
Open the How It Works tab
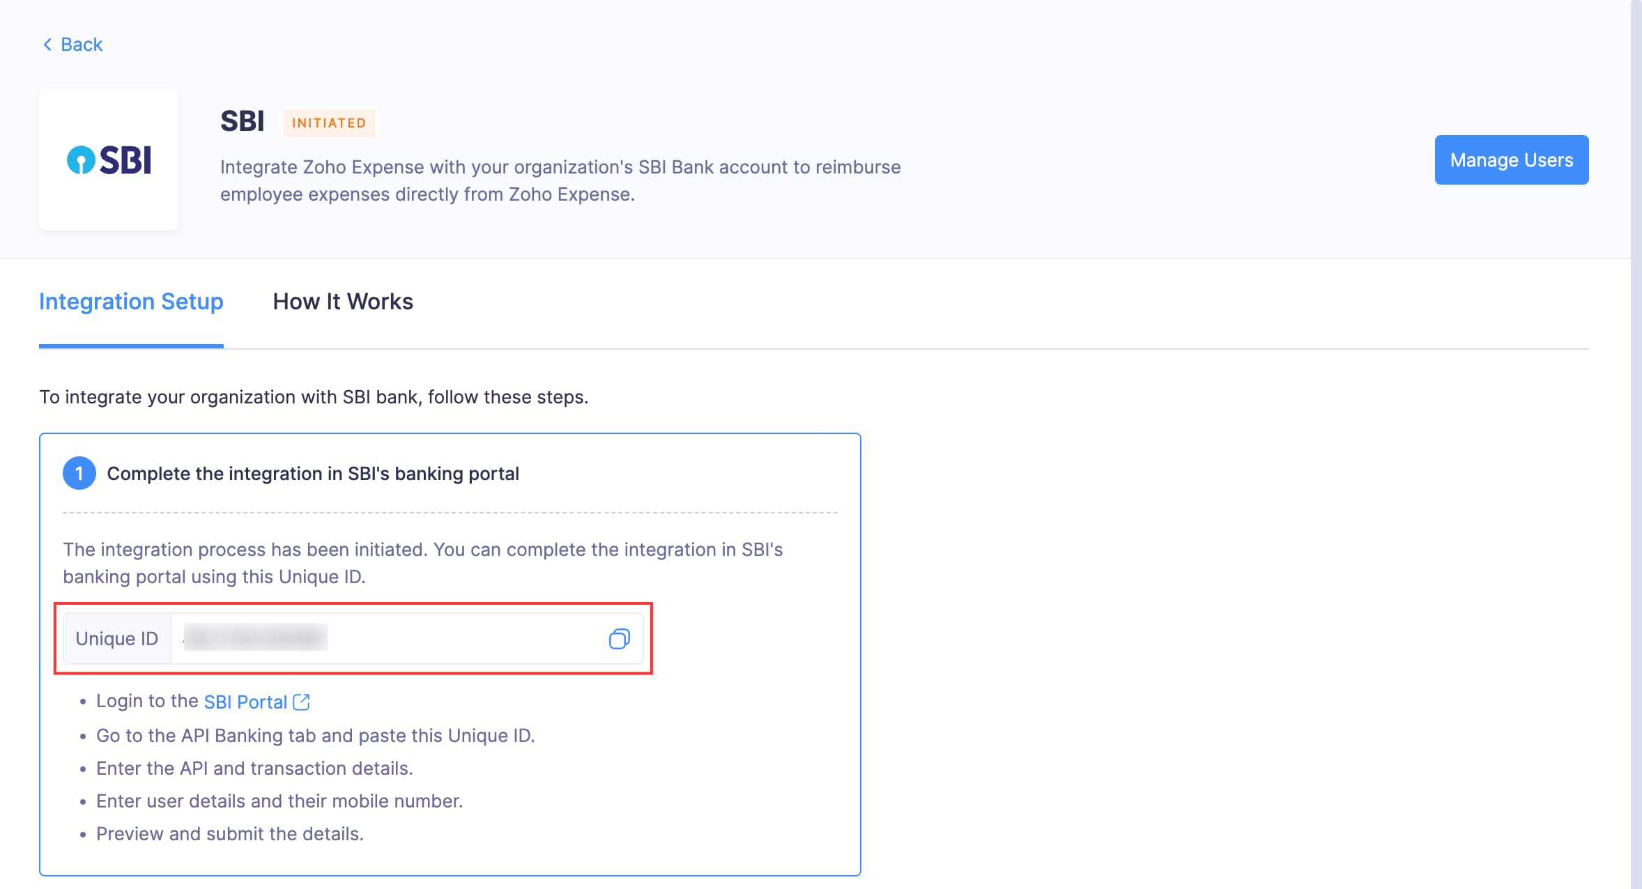tap(343, 302)
